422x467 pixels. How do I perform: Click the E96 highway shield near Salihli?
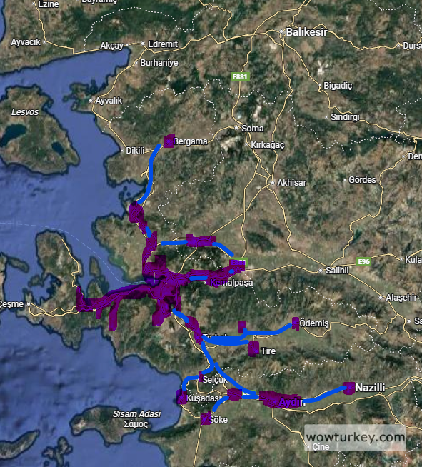click(x=364, y=262)
